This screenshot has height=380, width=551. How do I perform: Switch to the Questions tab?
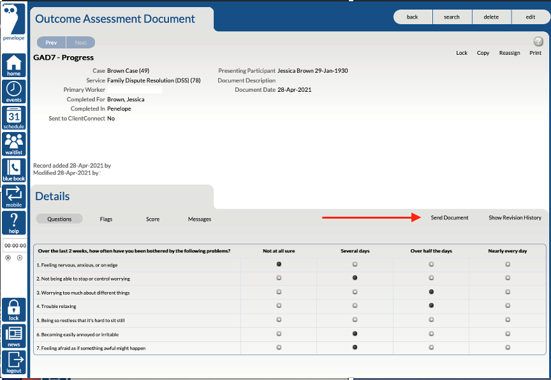point(59,219)
